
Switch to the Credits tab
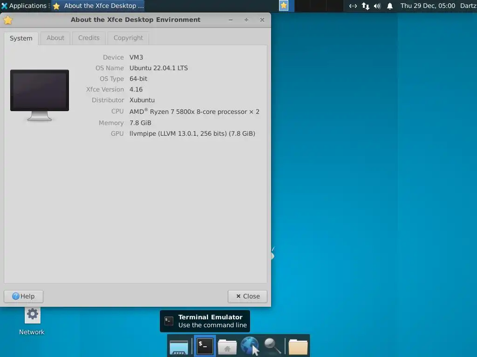pyautogui.click(x=89, y=38)
